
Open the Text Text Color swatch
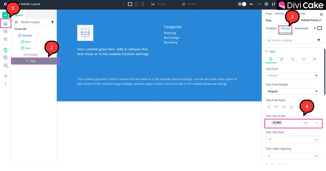point(269,123)
